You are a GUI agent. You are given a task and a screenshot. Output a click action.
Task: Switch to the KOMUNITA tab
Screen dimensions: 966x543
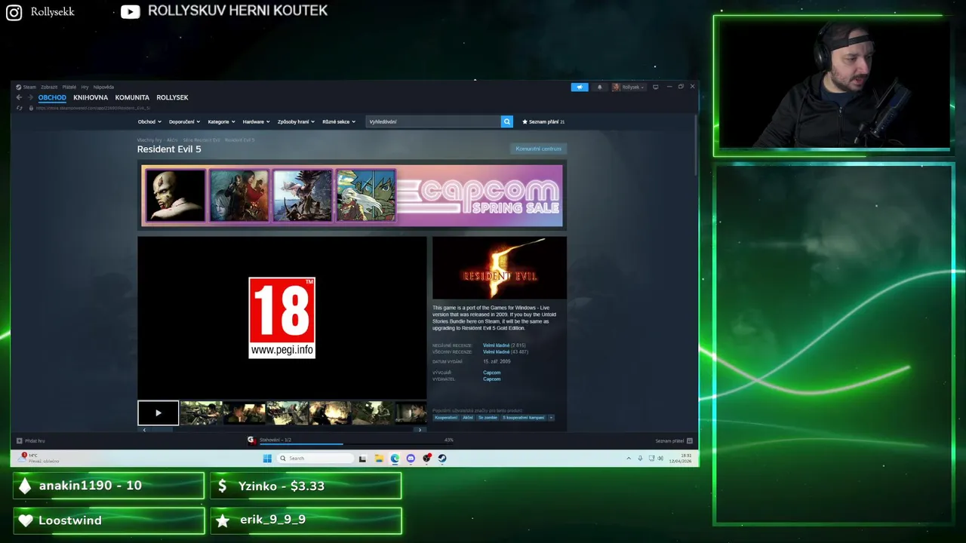(132, 97)
